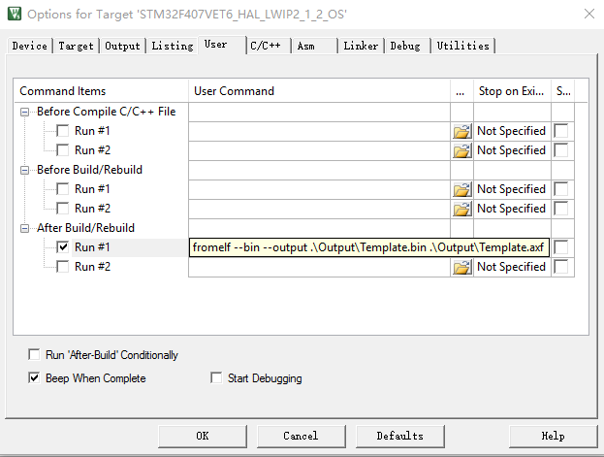This screenshot has width=604, height=457.
Task: Click the User Command column header
Action: point(319,91)
